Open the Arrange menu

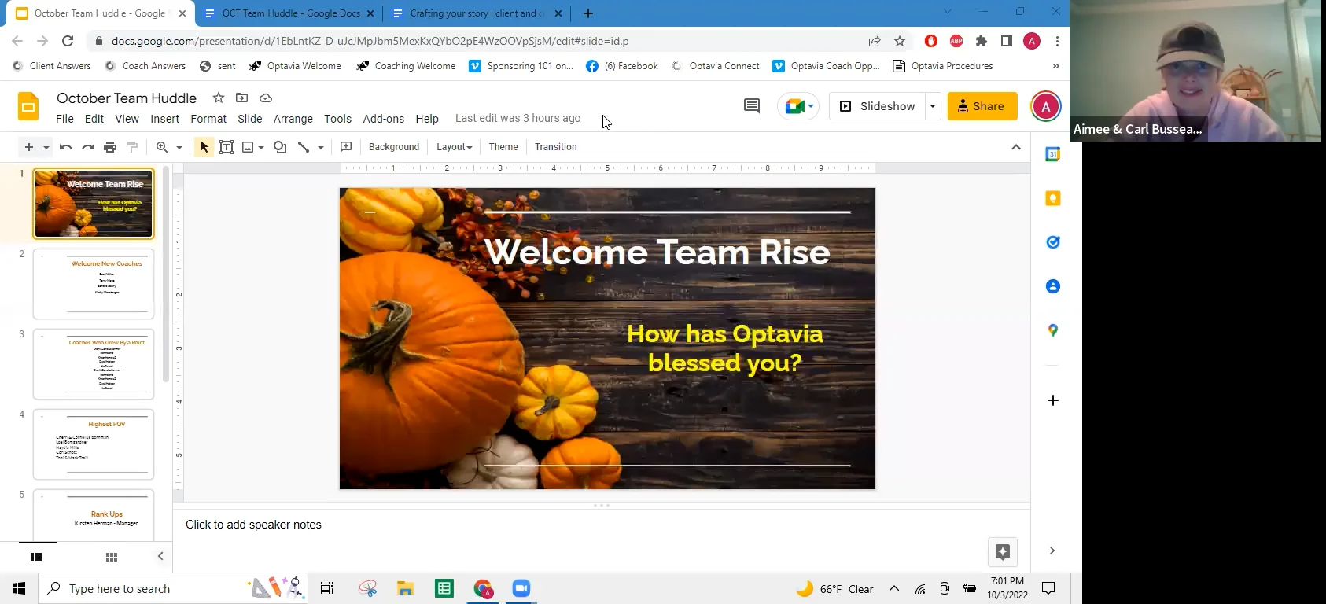pyautogui.click(x=293, y=119)
